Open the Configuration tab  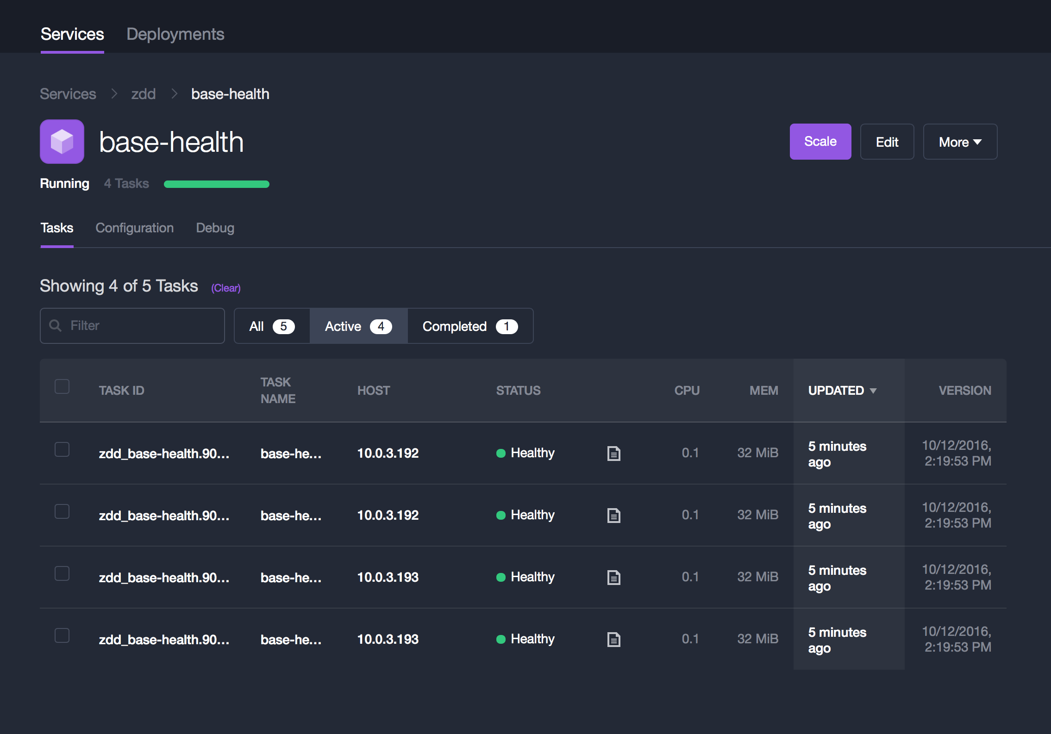(134, 228)
